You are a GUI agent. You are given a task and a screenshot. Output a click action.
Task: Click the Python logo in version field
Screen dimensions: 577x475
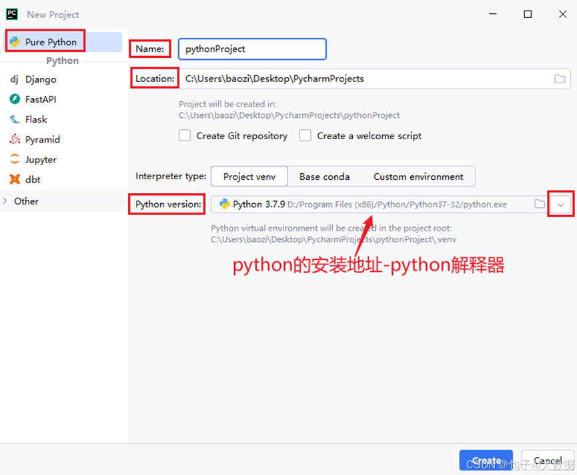pos(225,204)
